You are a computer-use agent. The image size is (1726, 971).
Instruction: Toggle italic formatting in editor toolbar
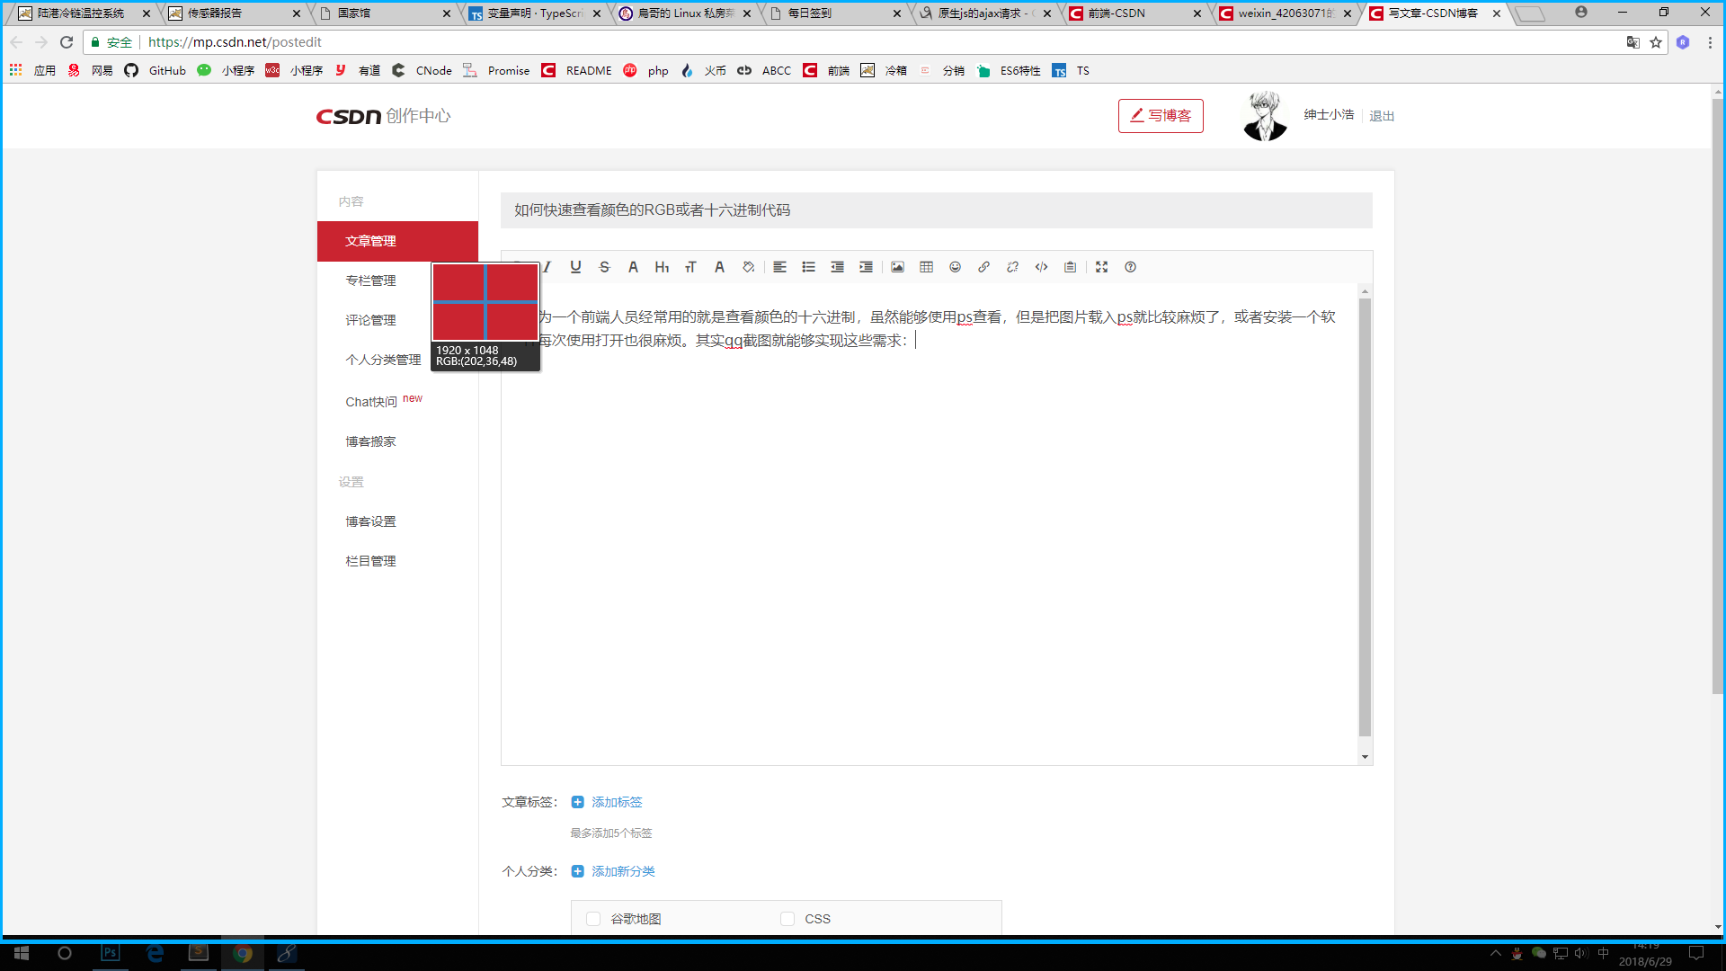(x=547, y=267)
